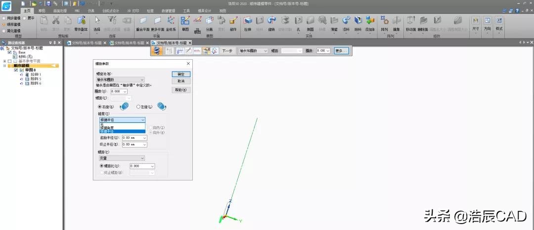The image size is (534, 230).
Task: Expand the 基本参考平面 tree node
Action: [4, 61]
